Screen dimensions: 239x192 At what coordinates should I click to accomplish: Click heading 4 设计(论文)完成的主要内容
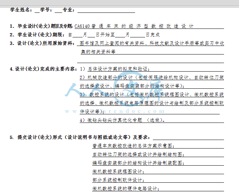43,69
